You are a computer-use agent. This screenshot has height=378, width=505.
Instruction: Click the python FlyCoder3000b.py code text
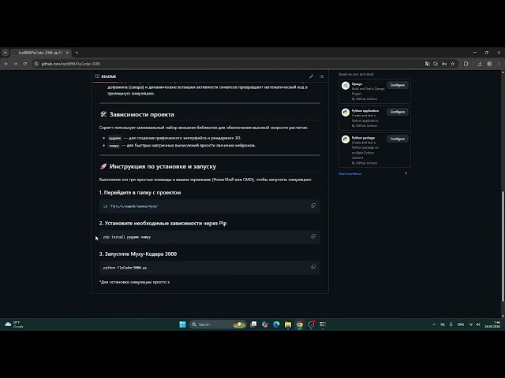[x=125, y=268]
